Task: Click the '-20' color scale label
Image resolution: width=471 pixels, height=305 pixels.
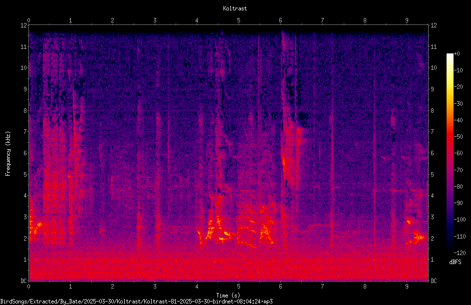Action: (x=458, y=86)
